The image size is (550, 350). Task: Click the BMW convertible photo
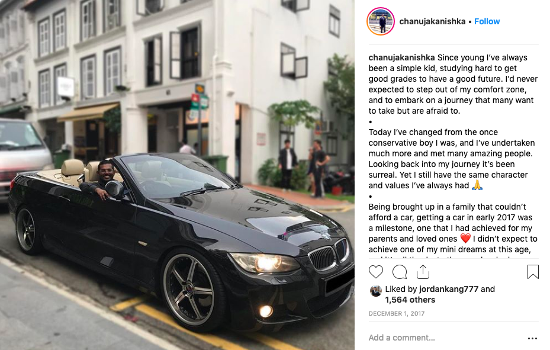[177, 175]
